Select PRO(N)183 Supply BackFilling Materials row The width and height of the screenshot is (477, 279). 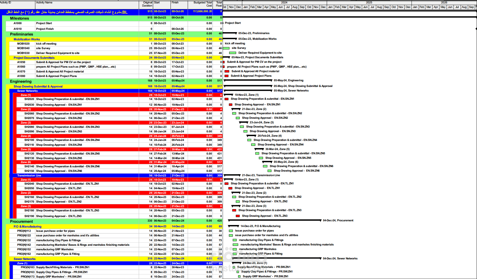tap(117, 267)
